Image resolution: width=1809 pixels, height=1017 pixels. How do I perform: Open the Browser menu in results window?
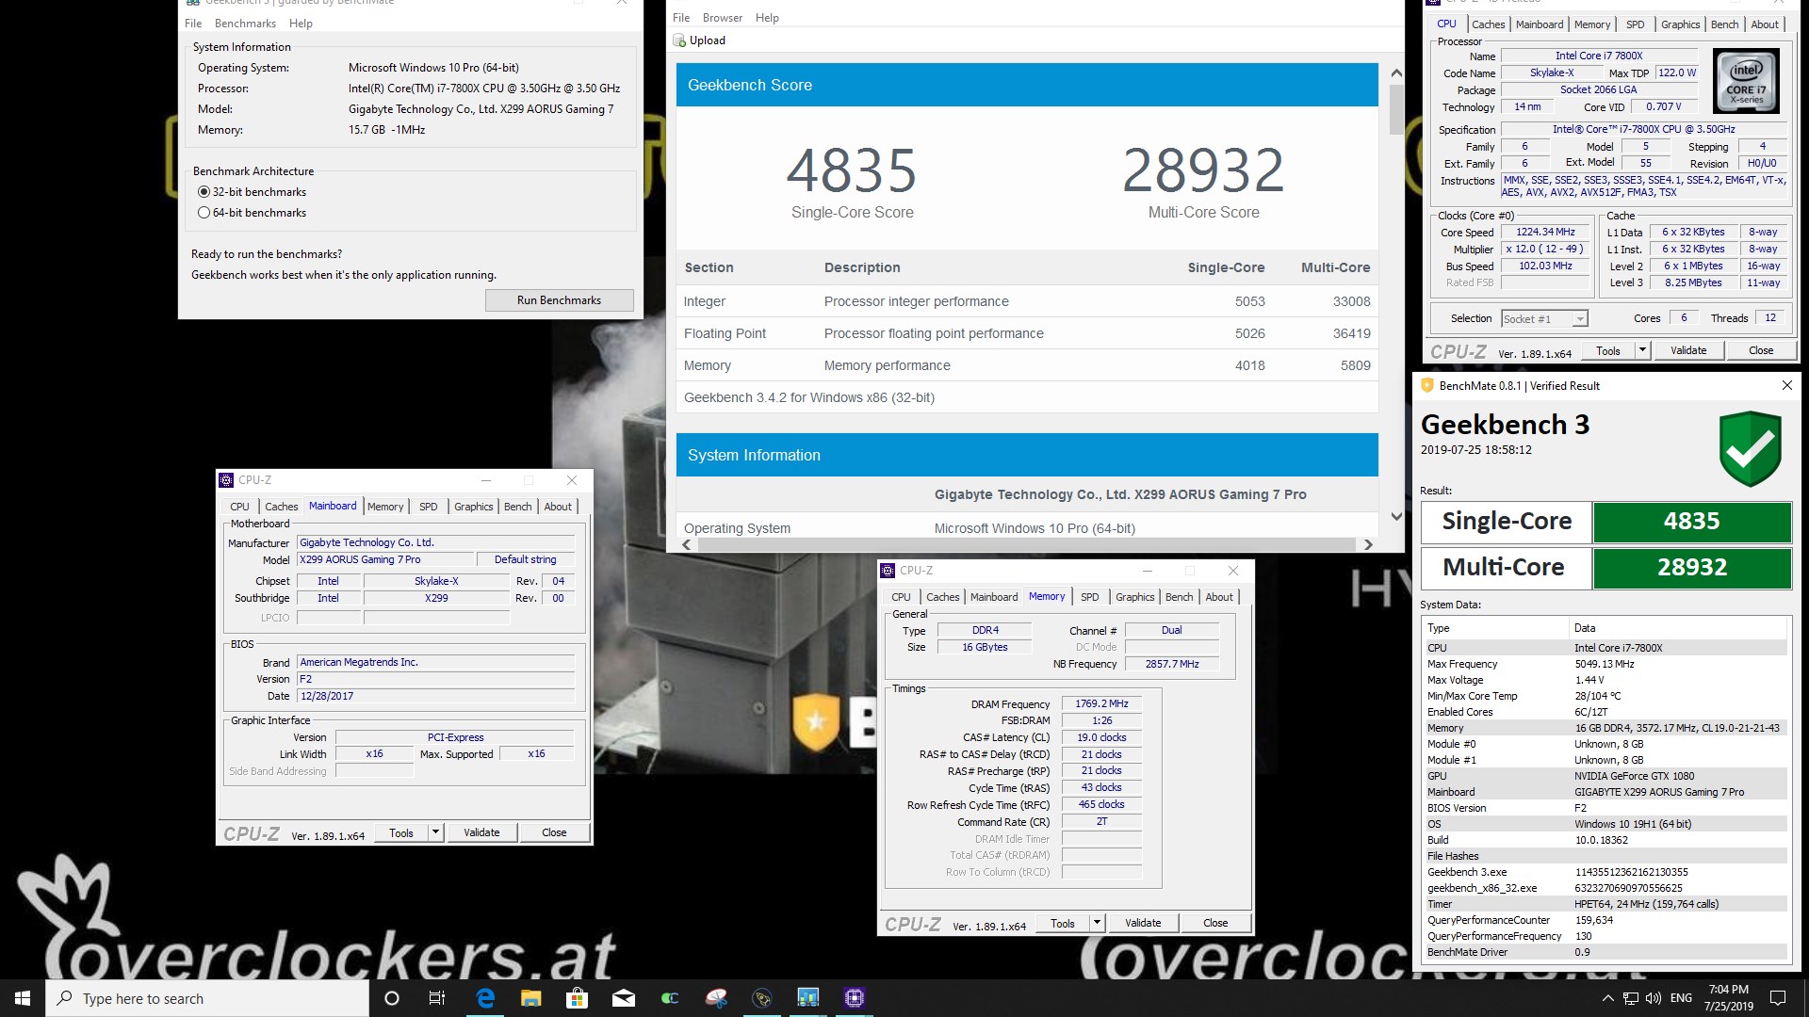pos(723,18)
